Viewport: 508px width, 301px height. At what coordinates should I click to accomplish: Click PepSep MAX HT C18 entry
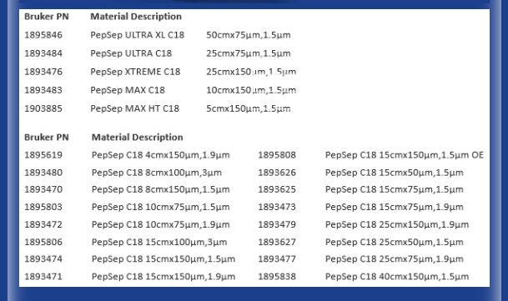tap(135, 108)
